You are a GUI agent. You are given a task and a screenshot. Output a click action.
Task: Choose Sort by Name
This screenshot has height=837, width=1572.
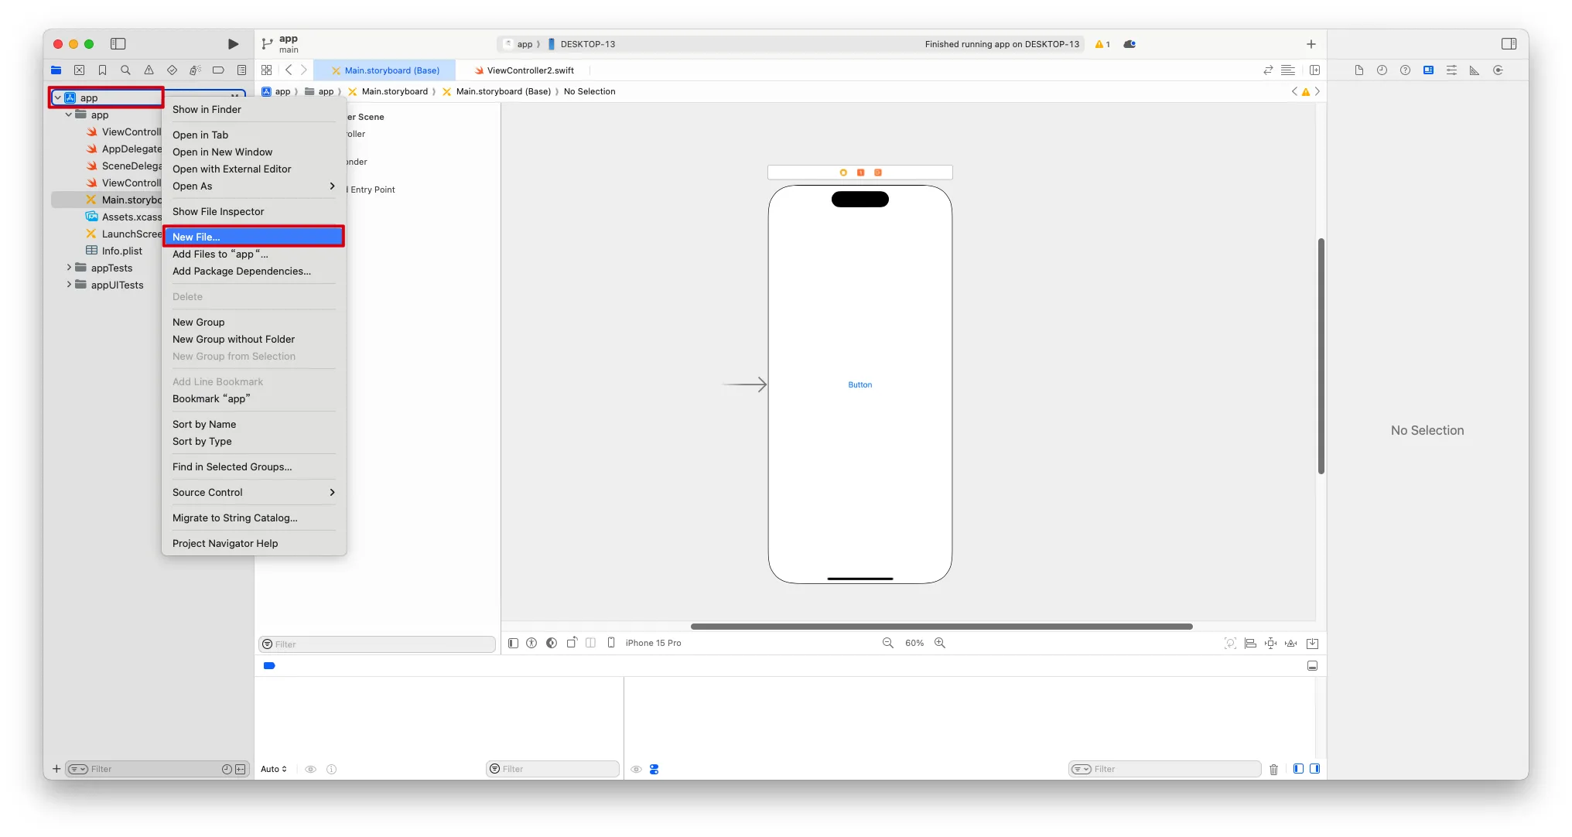click(254, 424)
